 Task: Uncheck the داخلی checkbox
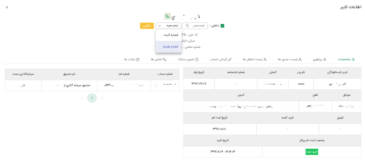click(x=222, y=26)
